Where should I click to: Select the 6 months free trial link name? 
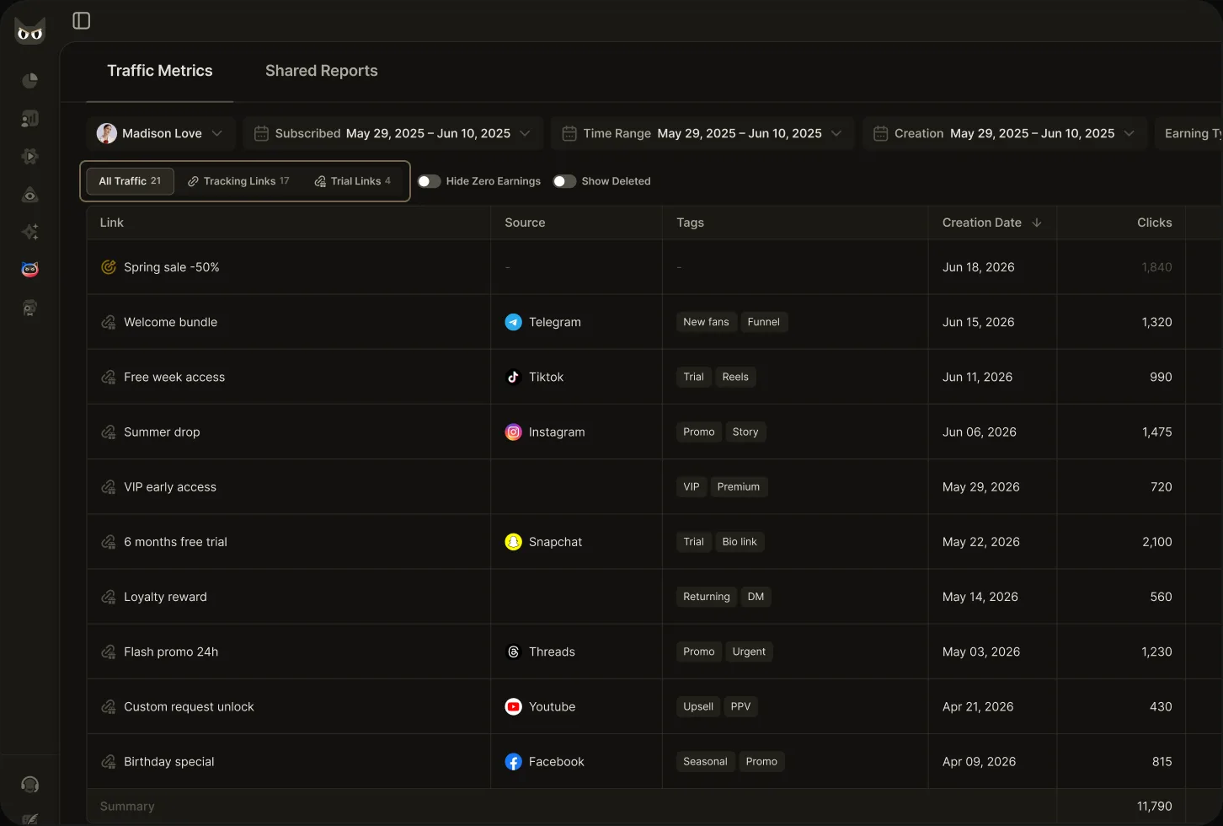pyautogui.click(x=175, y=542)
